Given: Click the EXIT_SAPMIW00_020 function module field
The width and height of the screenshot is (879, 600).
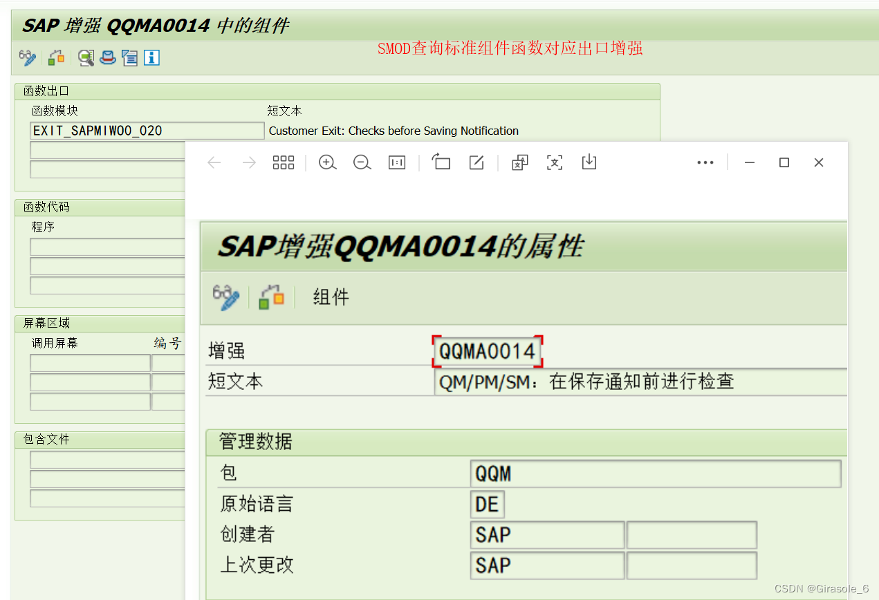Looking at the screenshot, I should pos(147,130).
